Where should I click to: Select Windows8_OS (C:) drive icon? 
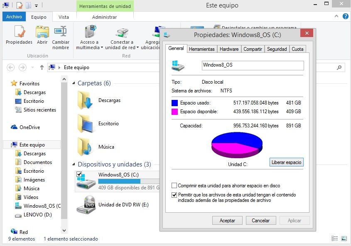click(86, 181)
